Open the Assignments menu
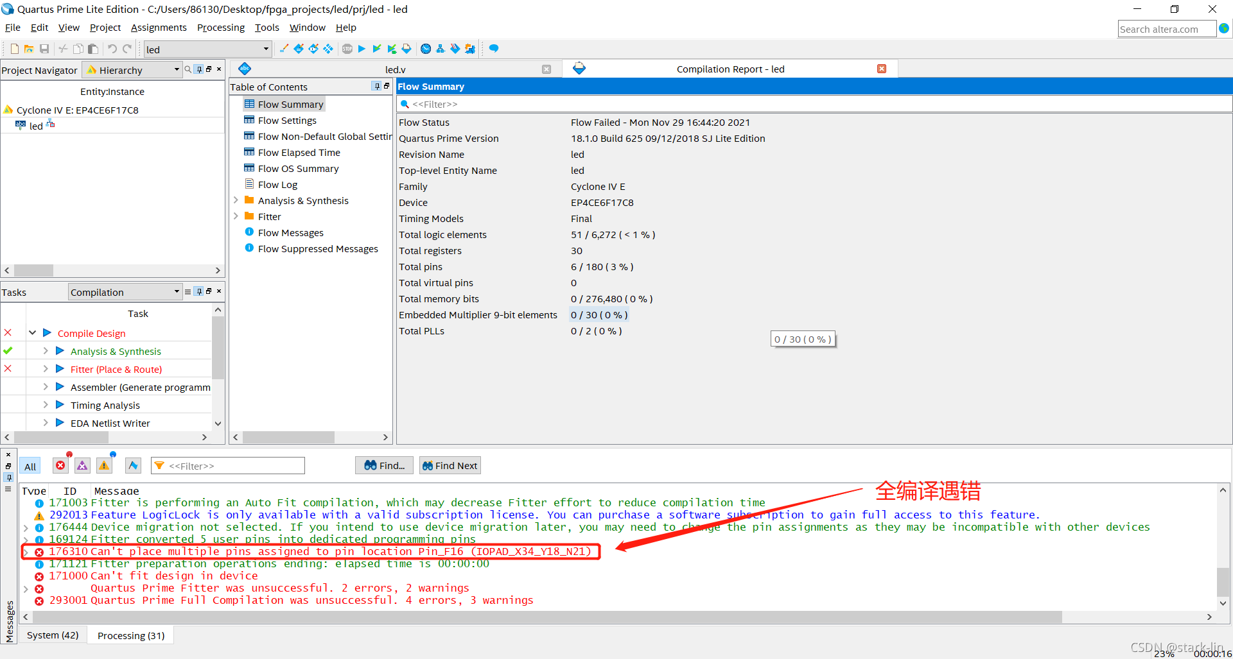 pyautogui.click(x=159, y=28)
